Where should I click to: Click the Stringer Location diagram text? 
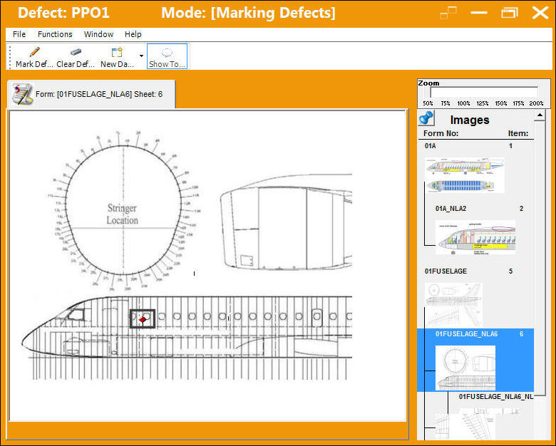click(123, 214)
